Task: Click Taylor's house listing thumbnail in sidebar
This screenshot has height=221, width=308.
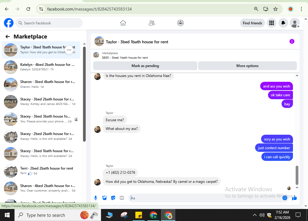Action: (11, 50)
